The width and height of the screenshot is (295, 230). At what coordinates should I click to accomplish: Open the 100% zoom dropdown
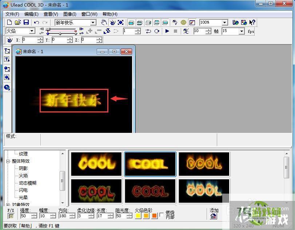(224, 23)
